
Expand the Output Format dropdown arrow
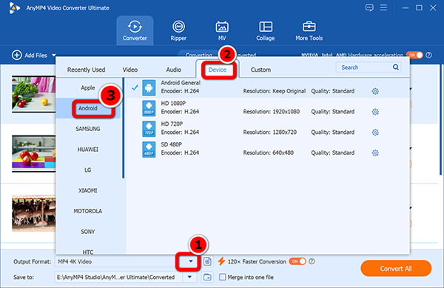191,261
